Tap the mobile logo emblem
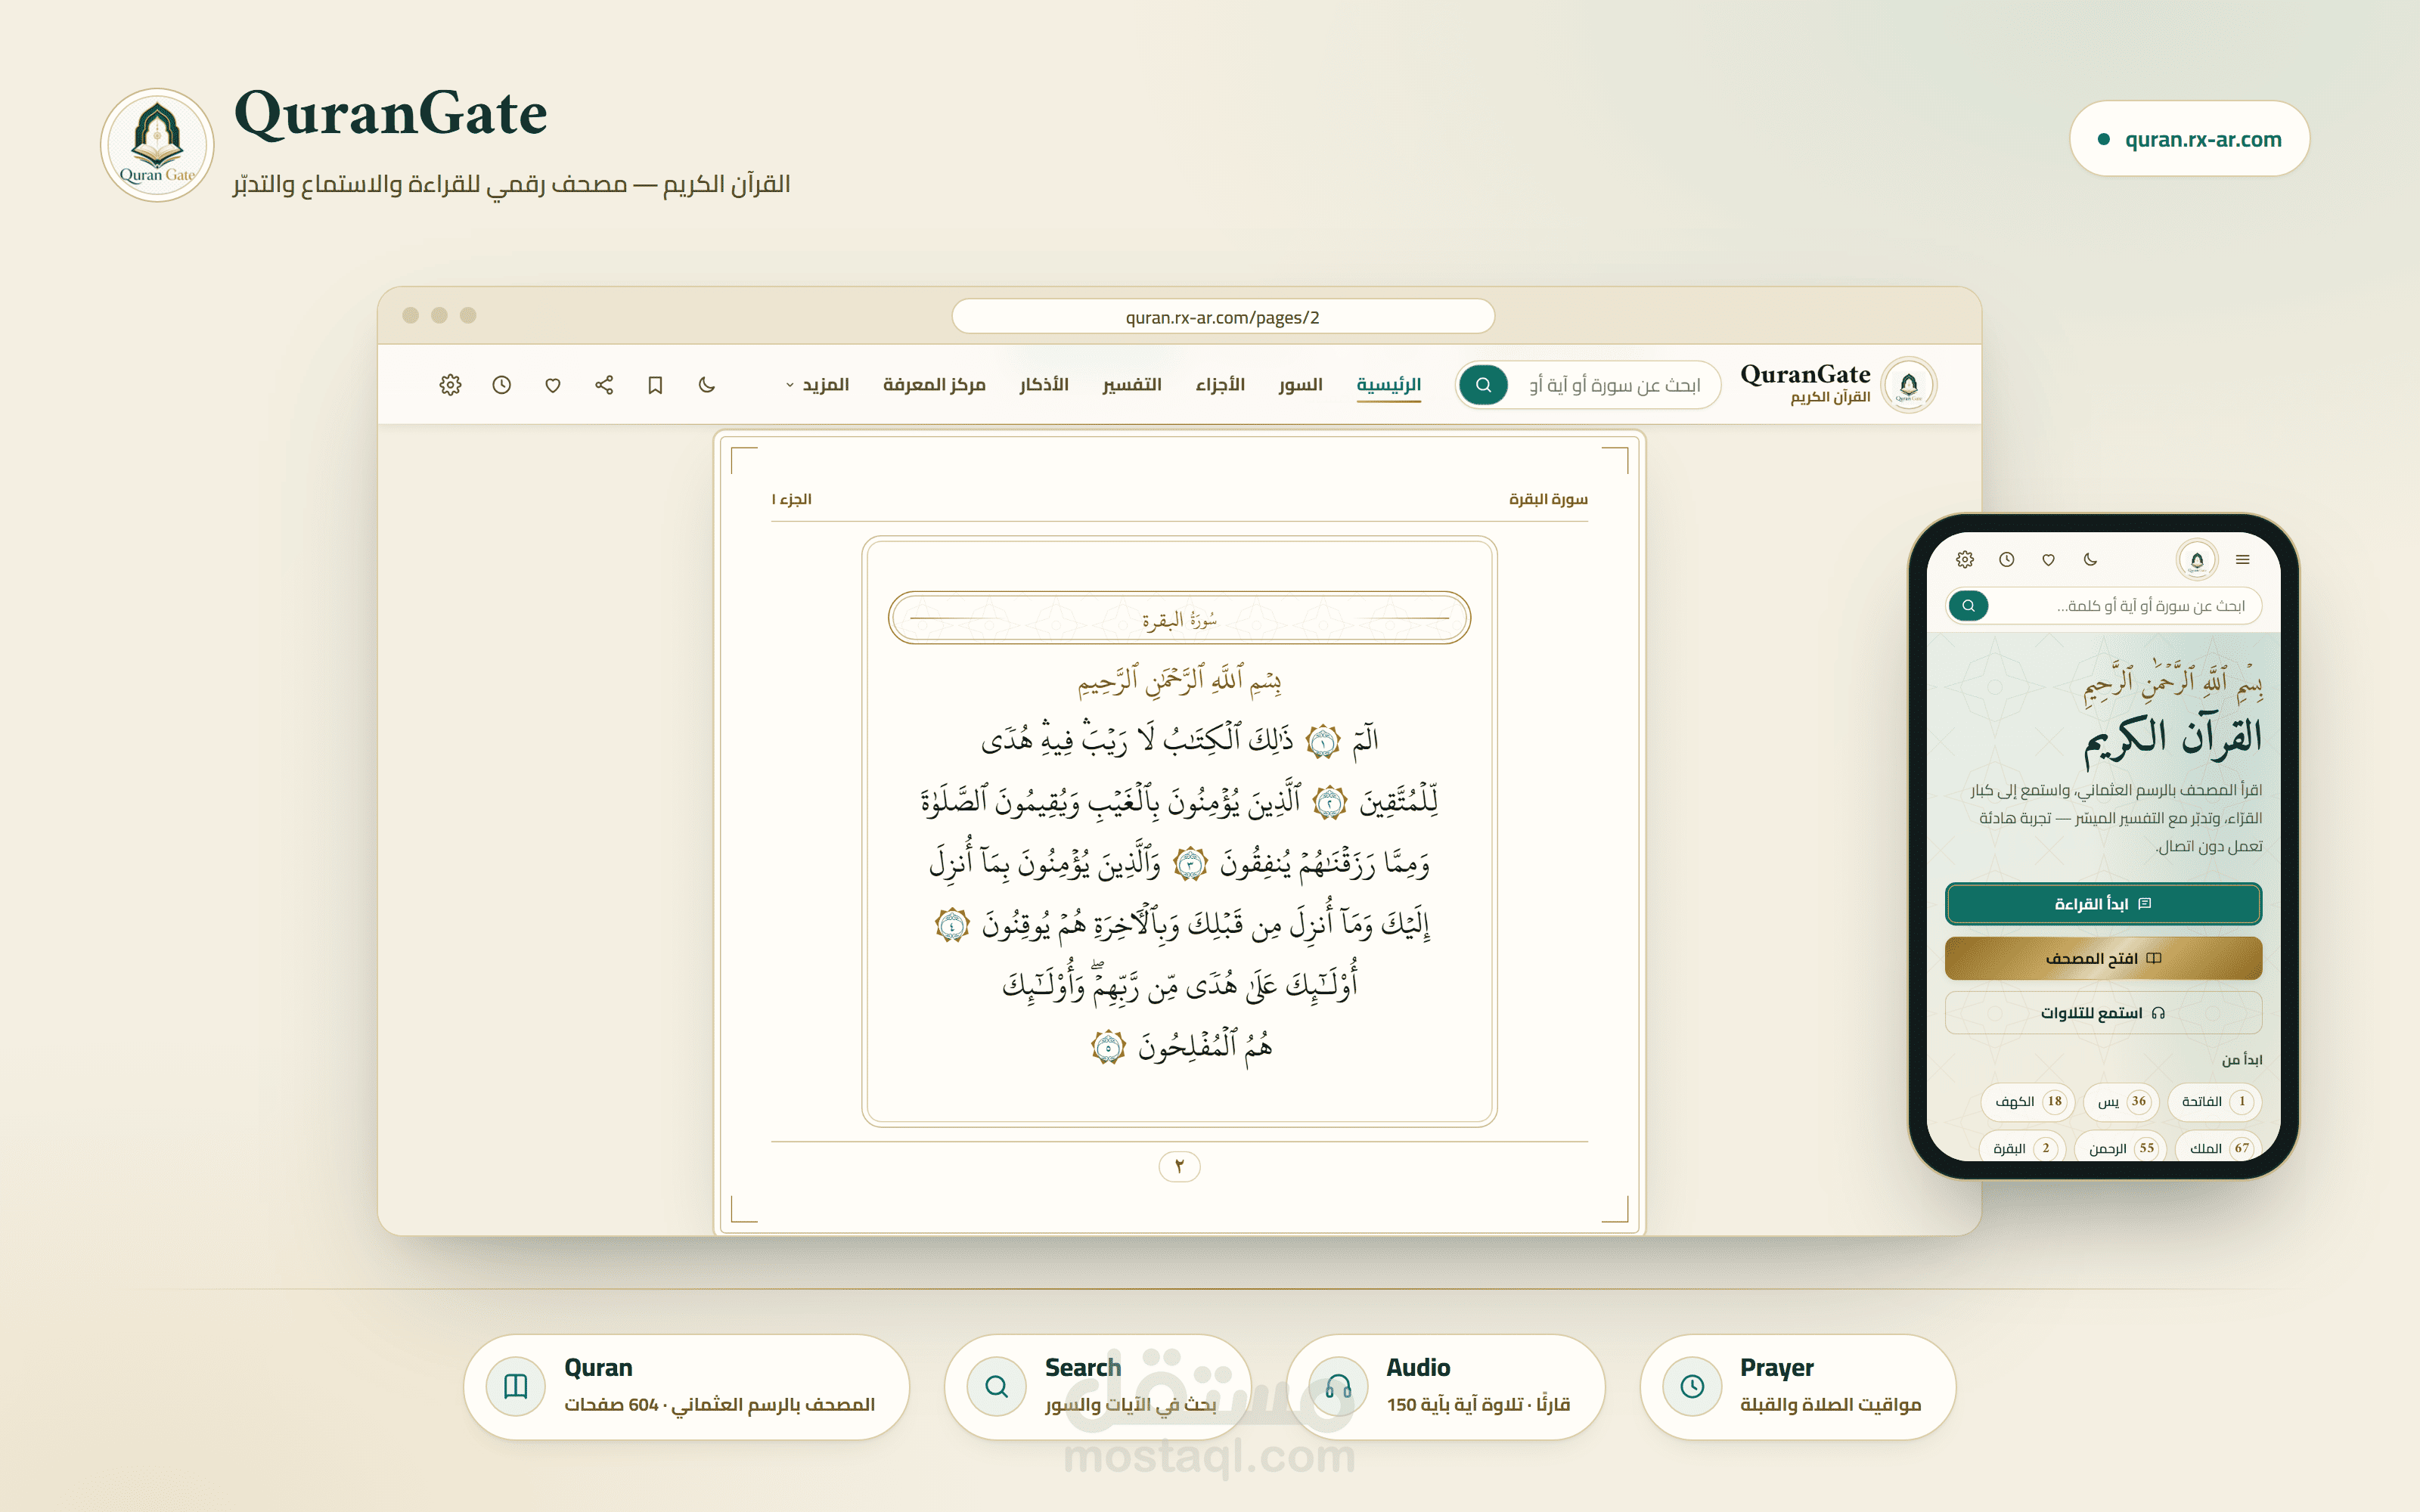This screenshot has width=2420, height=1512. tap(2197, 560)
